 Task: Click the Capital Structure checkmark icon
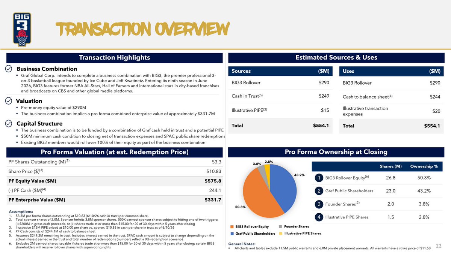tap(9, 123)
